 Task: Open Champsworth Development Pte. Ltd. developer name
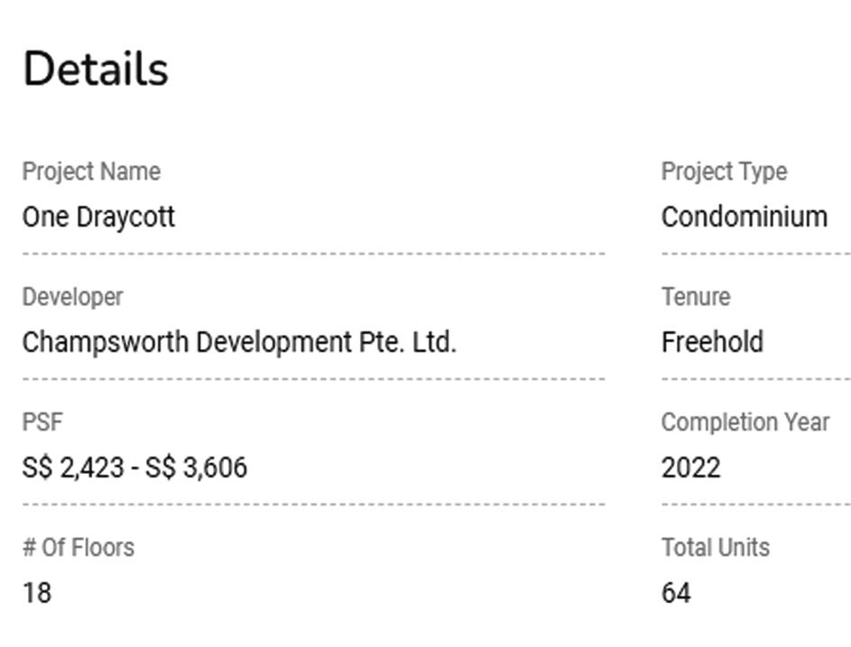point(239,342)
